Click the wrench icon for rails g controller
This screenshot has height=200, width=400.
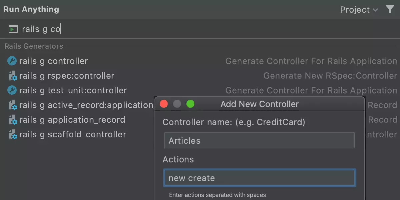tap(12, 61)
